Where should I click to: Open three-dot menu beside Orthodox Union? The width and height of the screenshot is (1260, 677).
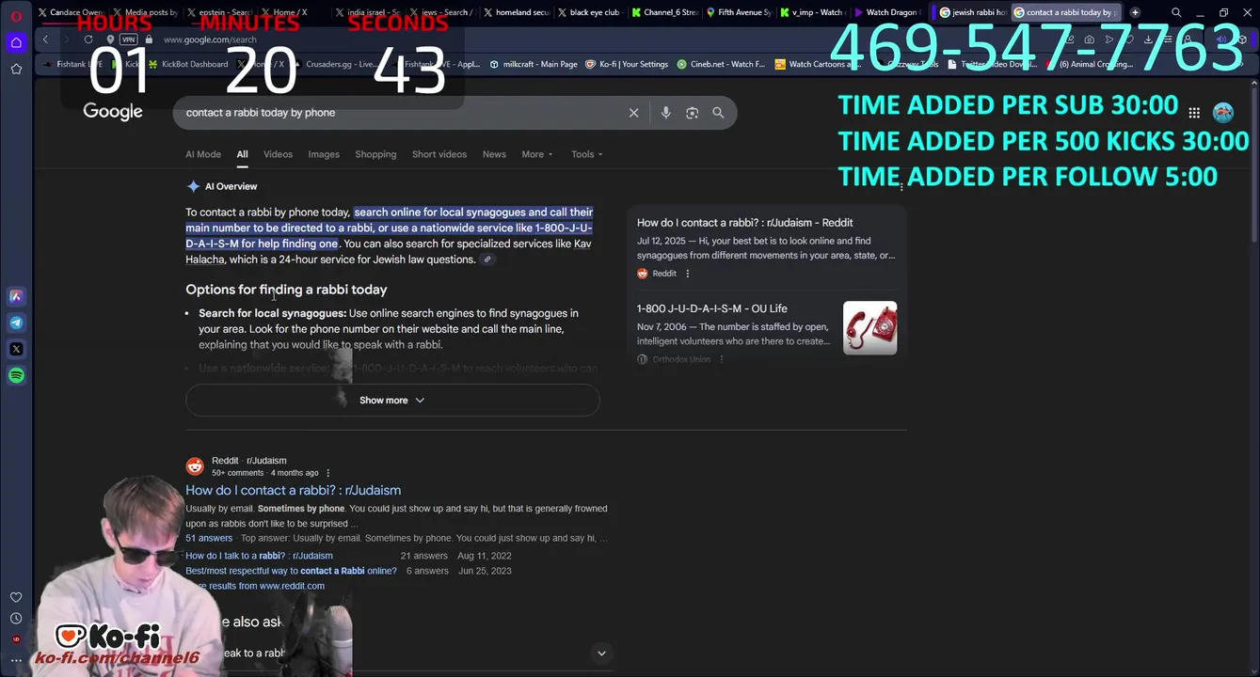tap(722, 359)
